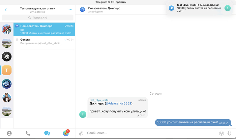236x139 pixels.
Task: Open the emoji picker smiley icon
Action: point(222,133)
